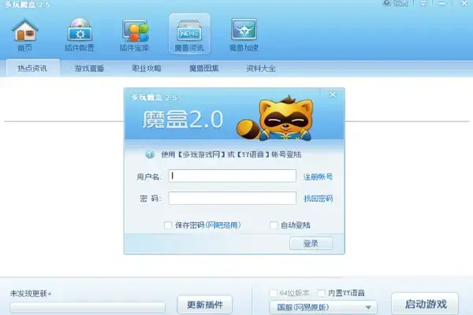Open the 魔兽加速 accelerator icon
The height and width of the screenshot is (315, 473).
point(244,34)
